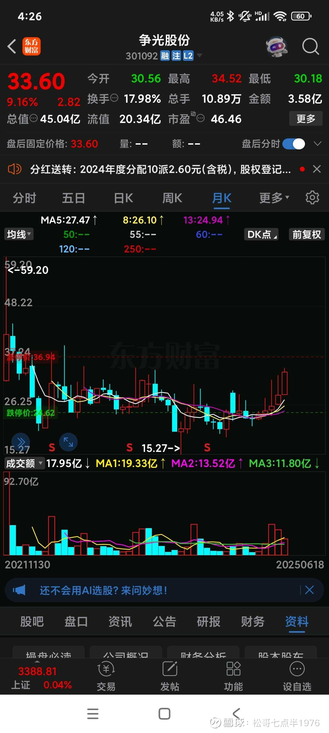Open the 研报 research reports tab
This screenshot has width=329, height=733.
pos(209,621)
